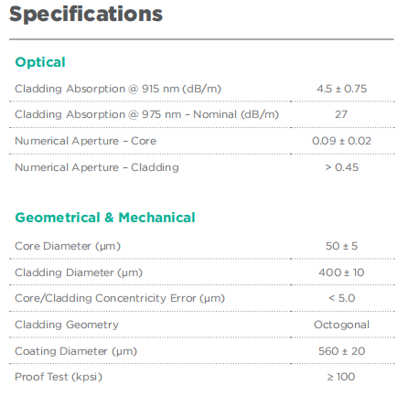Select the 400 ± 10 value

[x=341, y=272]
